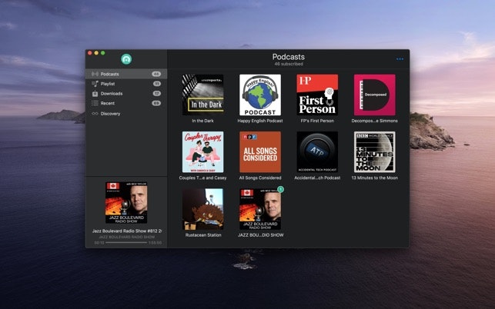Open the Accidental Tech Podcast artwork
The image size is (495, 309).
click(317, 152)
